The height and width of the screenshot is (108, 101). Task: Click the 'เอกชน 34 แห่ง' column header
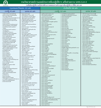tap(91, 11)
